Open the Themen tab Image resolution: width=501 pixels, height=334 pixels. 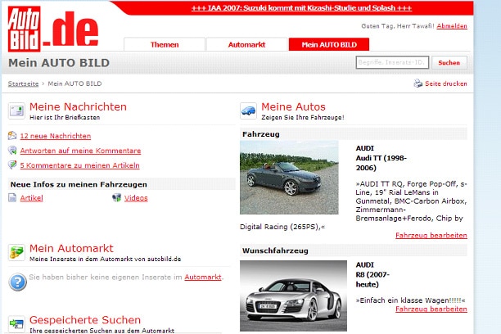point(165,44)
